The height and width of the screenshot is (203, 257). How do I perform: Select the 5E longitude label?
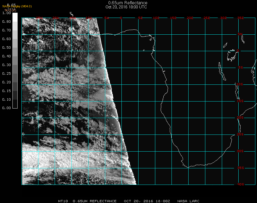(x=140, y=18)
